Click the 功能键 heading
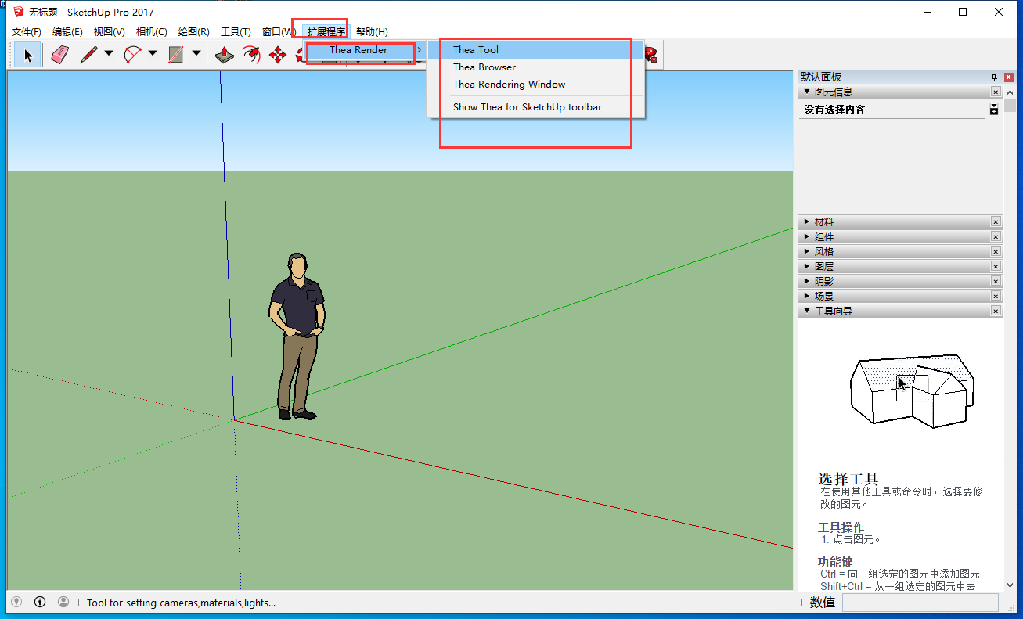This screenshot has width=1023, height=619. (835, 562)
